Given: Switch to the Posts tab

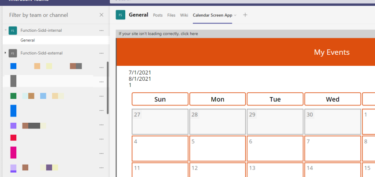Looking at the screenshot, I should tap(158, 15).
